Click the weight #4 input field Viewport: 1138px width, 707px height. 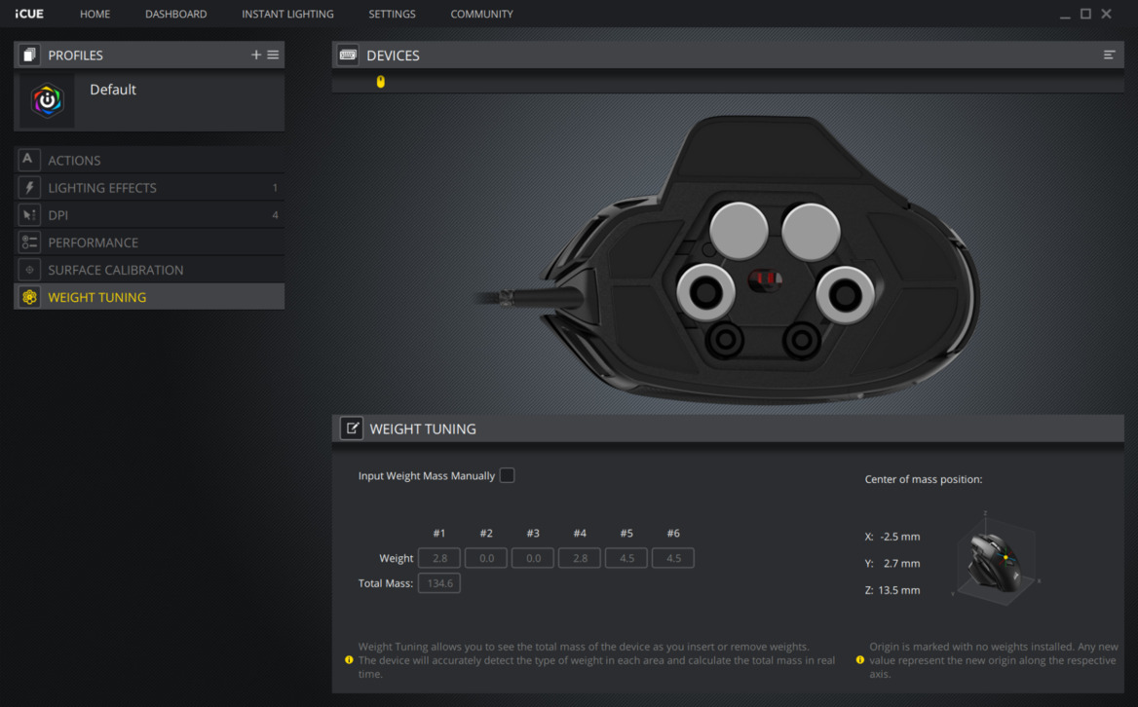coord(579,558)
